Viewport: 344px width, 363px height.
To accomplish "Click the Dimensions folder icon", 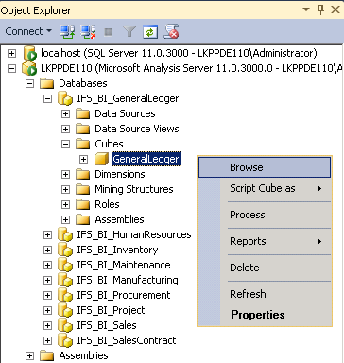I will coord(83,174).
